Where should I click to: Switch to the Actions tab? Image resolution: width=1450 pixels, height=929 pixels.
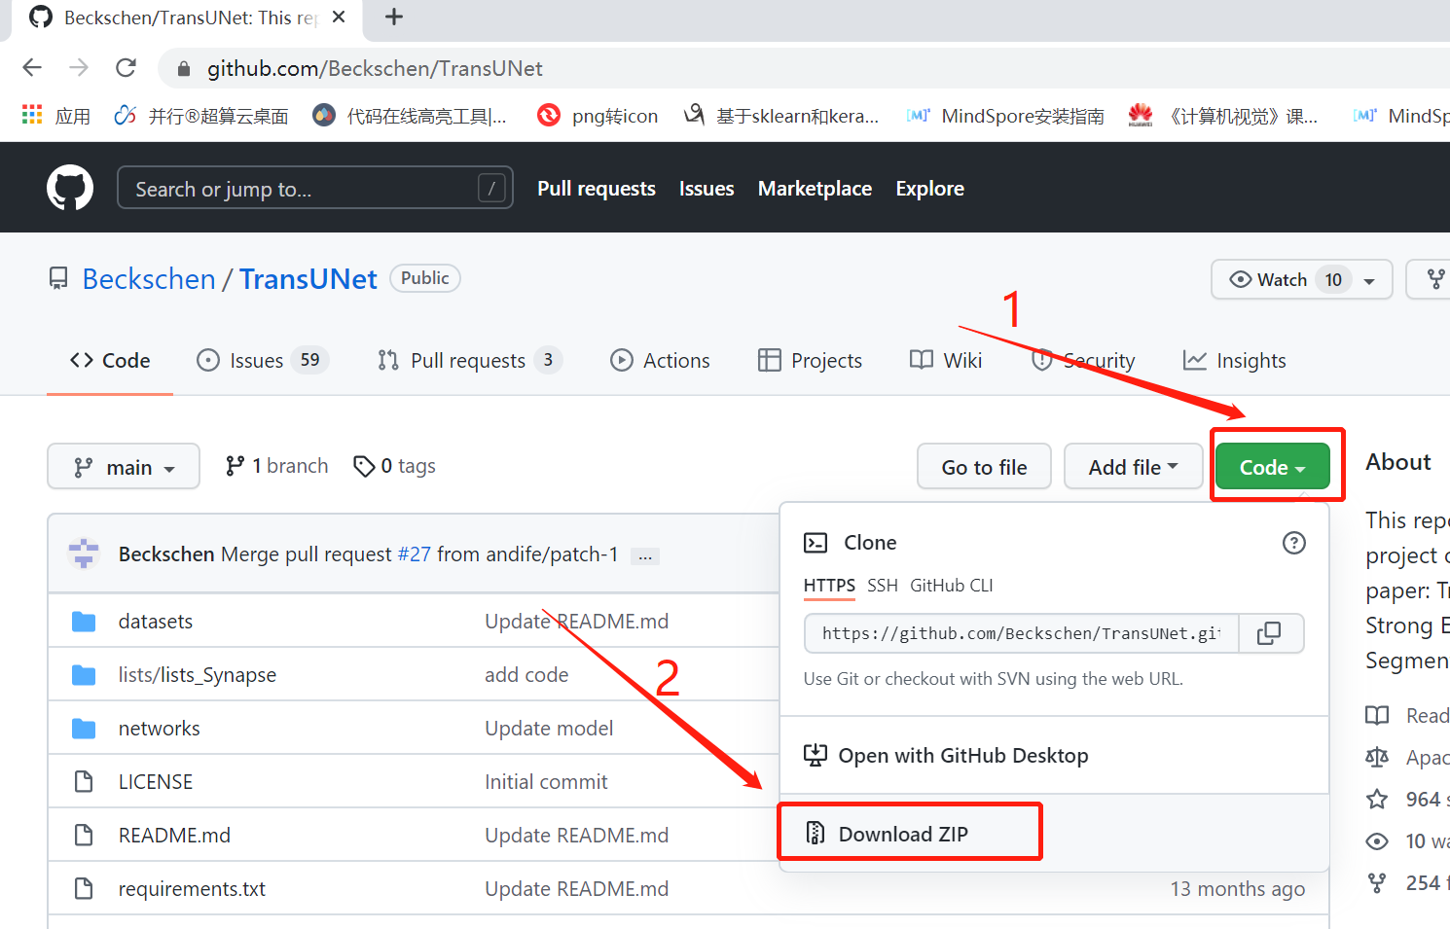[660, 361]
